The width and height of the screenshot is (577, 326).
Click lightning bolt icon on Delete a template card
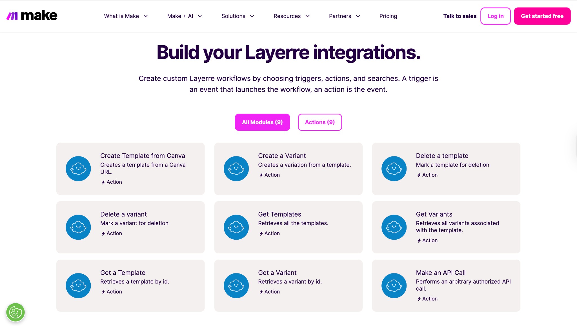tap(419, 175)
